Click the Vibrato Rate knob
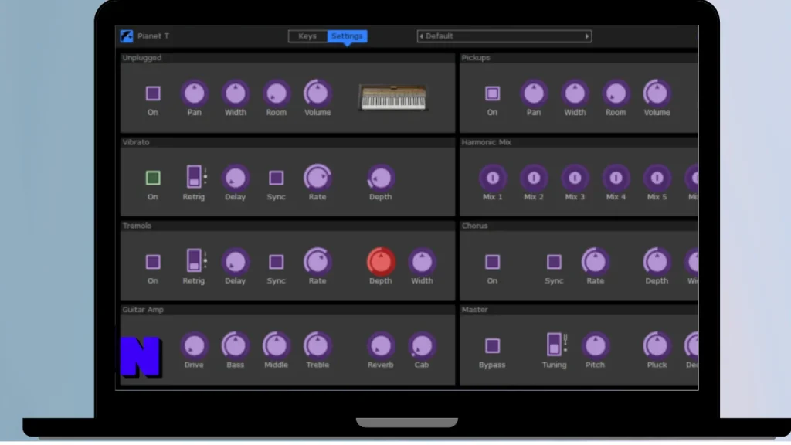This screenshot has height=445, width=791. click(x=317, y=178)
